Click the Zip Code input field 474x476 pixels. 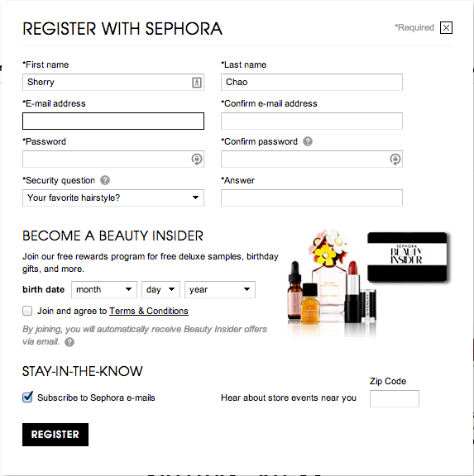(x=395, y=398)
